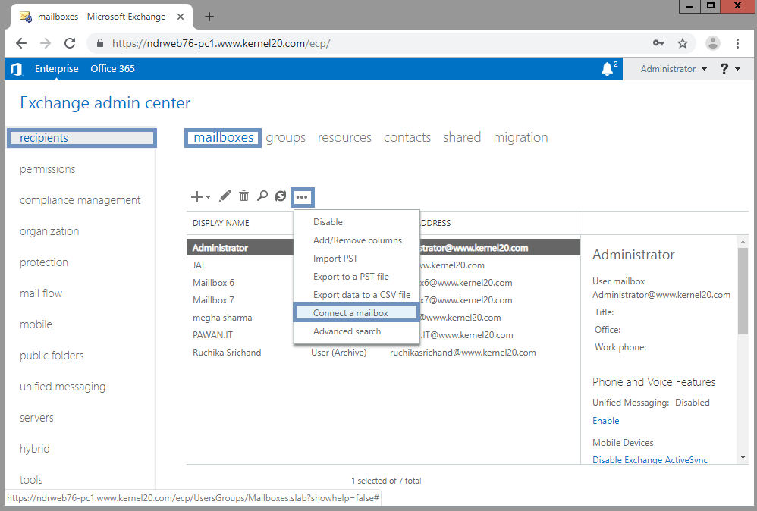Screen dimensions: 757x511
Task: Select the mailboxes navigation tab
Action: pos(222,137)
